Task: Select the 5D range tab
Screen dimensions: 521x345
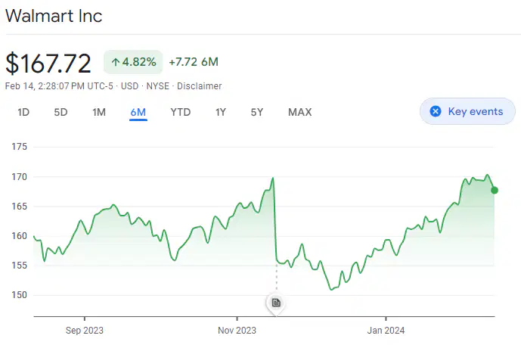Action: click(60, 112)
